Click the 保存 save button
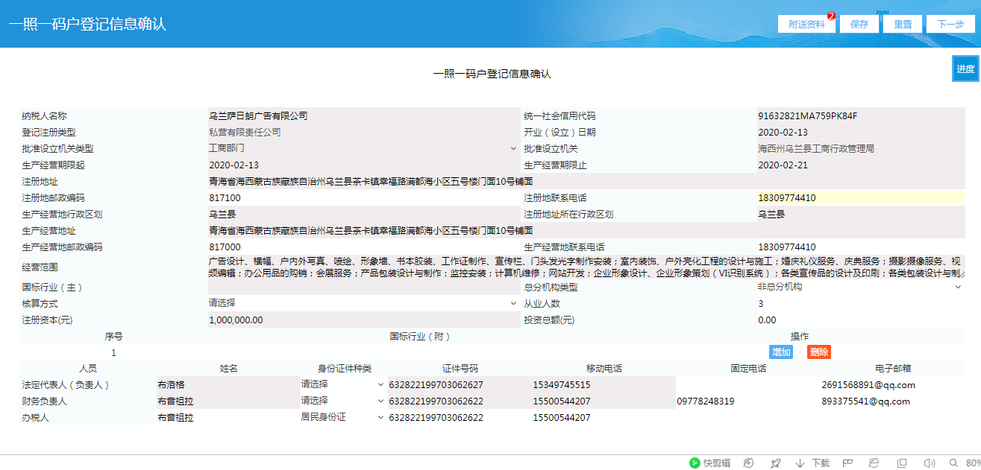The height and width of the screenshot is (470, 981). point(859,23)
